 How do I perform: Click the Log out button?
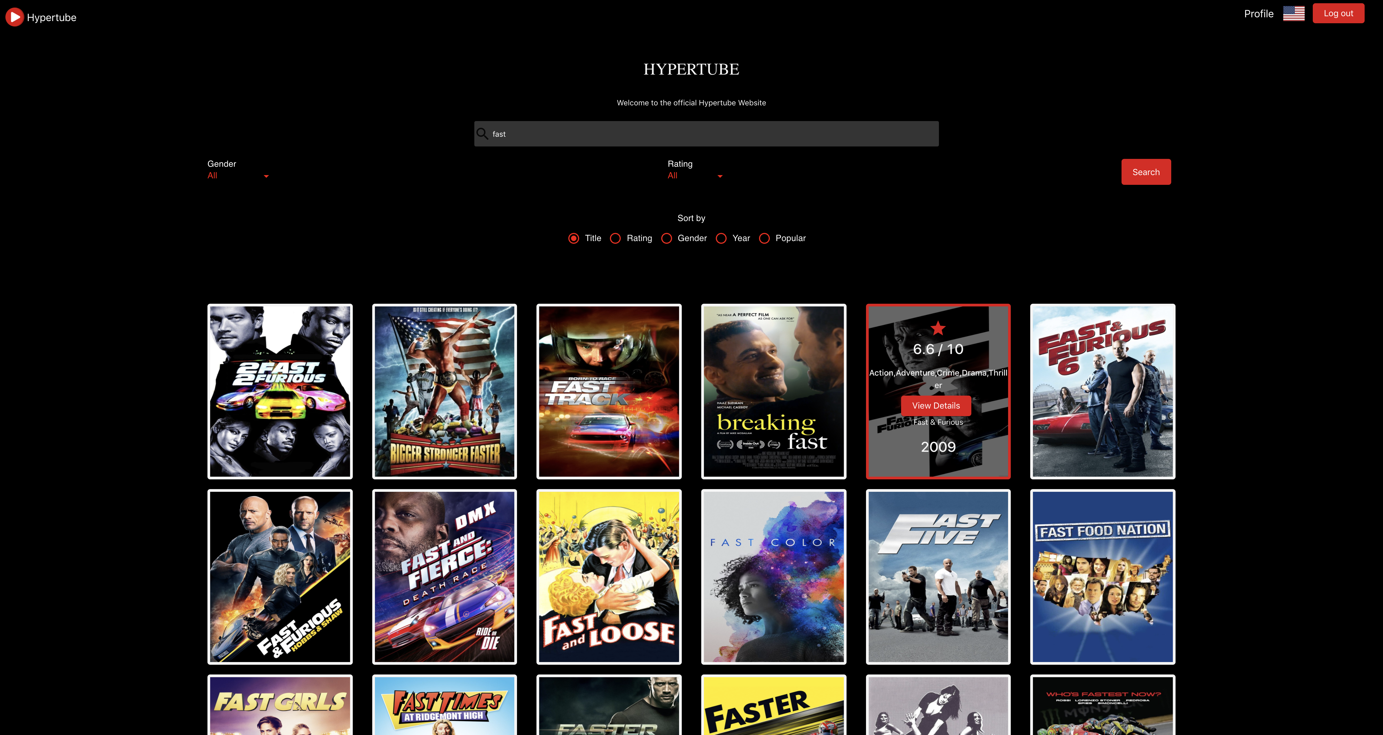tap(1338, 14)
